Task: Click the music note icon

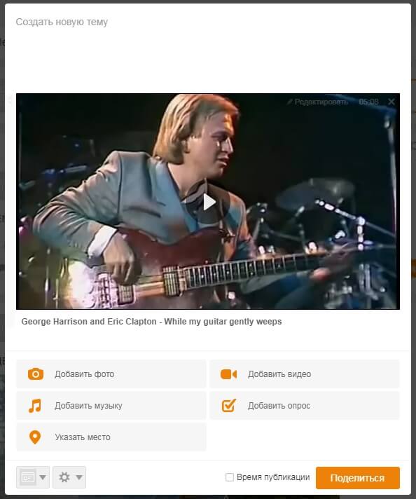Action: pos(35,406)
